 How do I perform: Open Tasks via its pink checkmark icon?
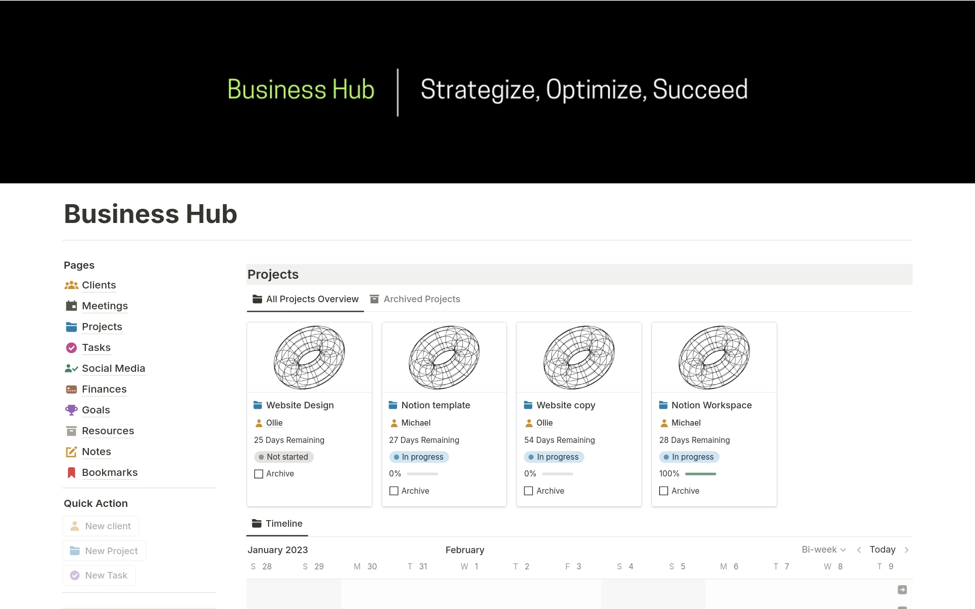tap(71, 347)
